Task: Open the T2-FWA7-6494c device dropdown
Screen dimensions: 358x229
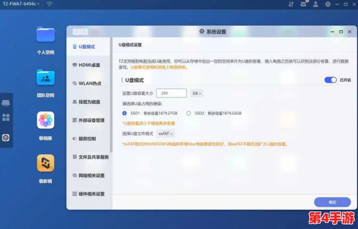Action: (21, 4)
